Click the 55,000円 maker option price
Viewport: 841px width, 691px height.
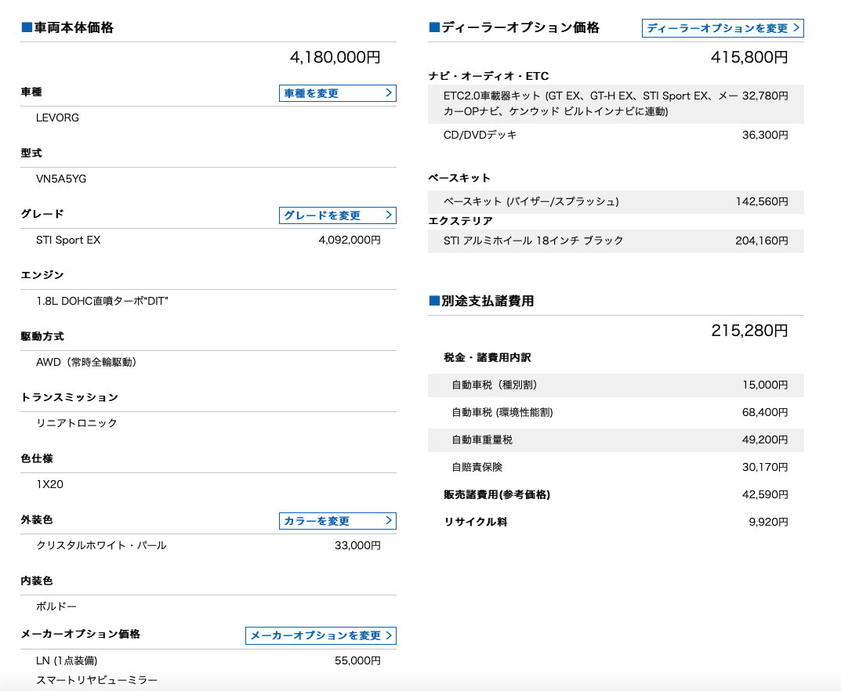click(x=357, y=661)
